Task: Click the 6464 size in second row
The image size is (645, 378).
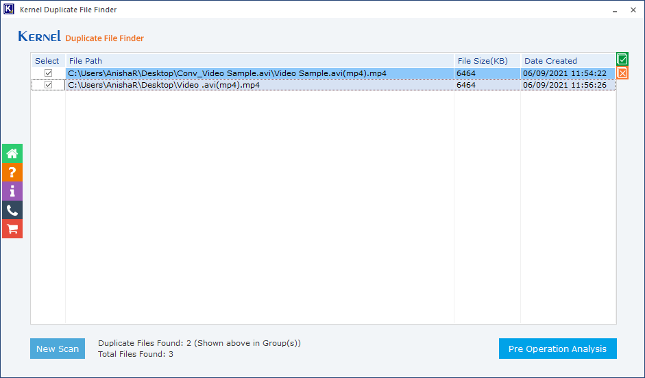Action: pyautogui.click(x=466, y=85)
